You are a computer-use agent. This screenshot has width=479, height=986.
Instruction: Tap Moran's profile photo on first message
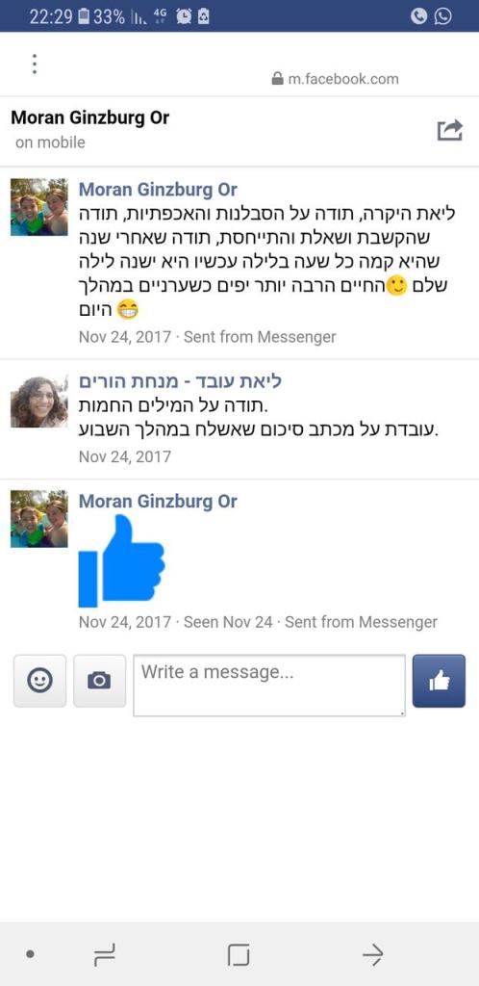point(38,207)
